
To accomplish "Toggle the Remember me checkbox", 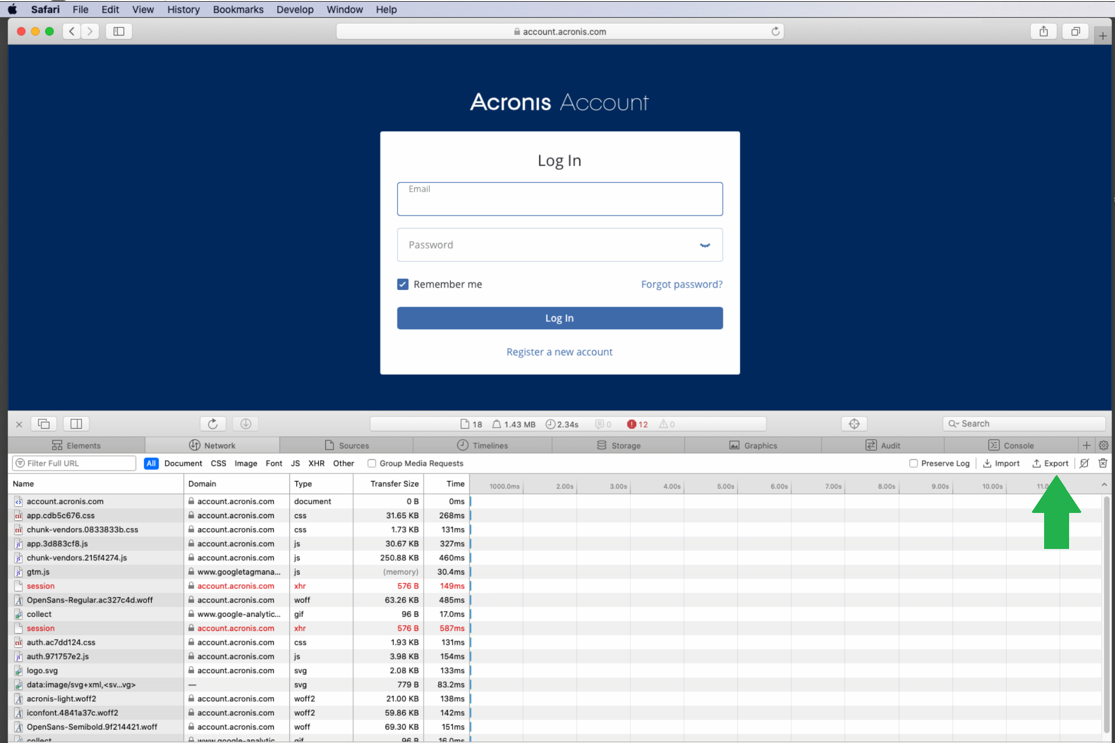I will point(403,284).
